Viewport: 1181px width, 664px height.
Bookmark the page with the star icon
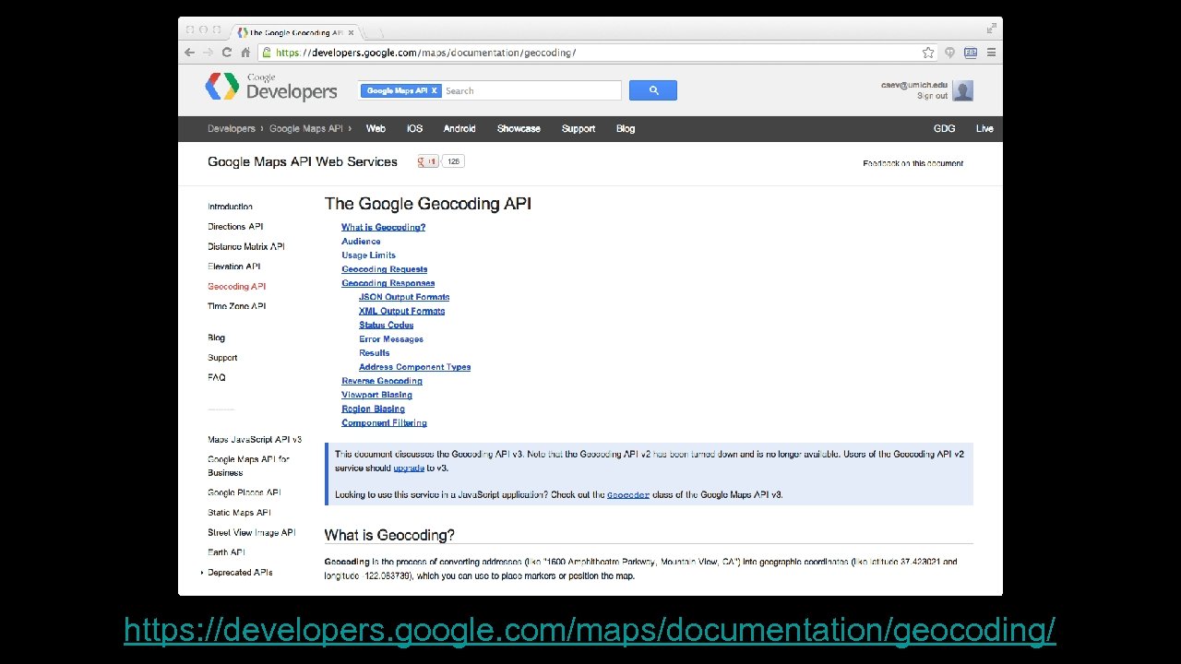[928, 53]
